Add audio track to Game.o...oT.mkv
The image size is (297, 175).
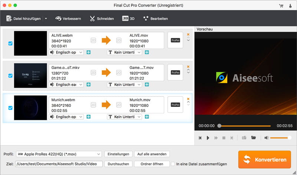[88, 85]
